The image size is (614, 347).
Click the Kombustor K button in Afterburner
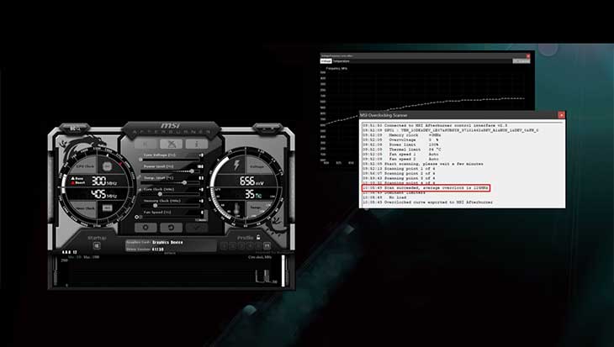[146, 144]
